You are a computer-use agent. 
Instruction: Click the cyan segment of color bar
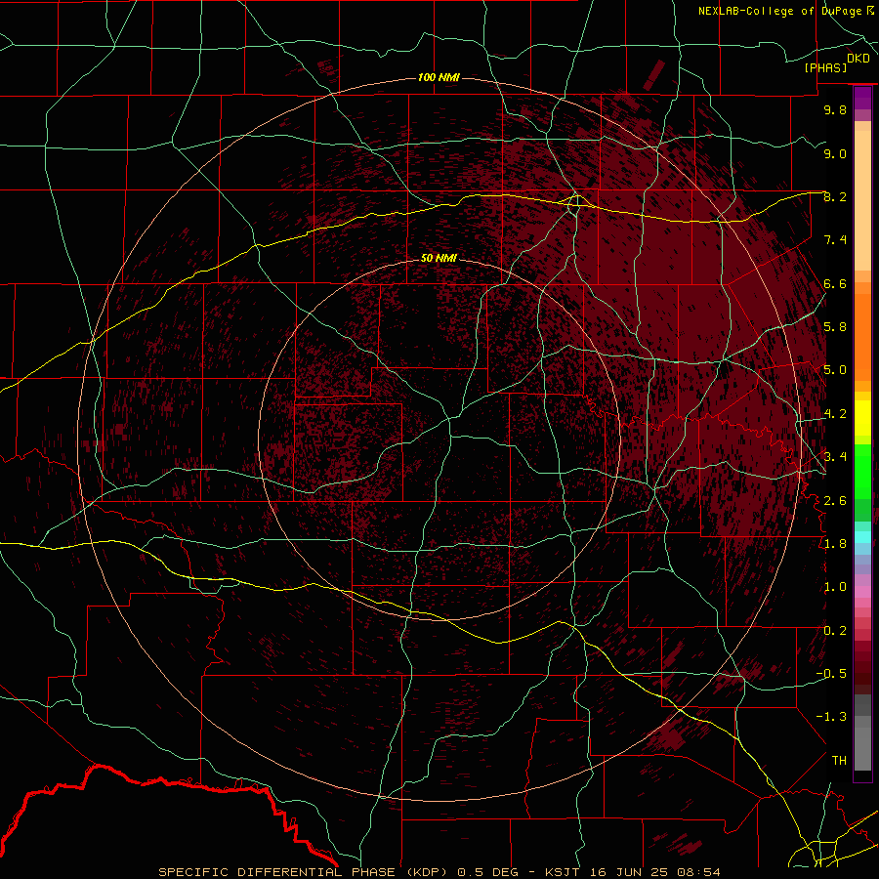coord(862,536)
